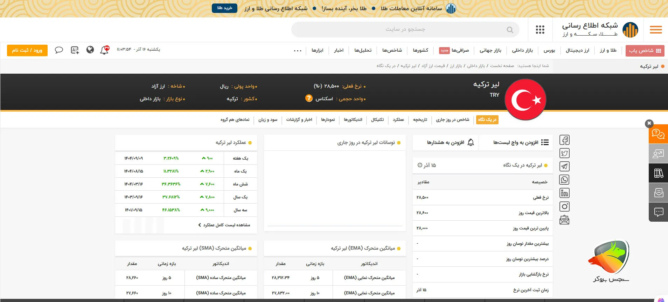Click the search magnifier icon
Image resolution: width=668 pixels, height=302 pixels.
(x=510, y=30)
